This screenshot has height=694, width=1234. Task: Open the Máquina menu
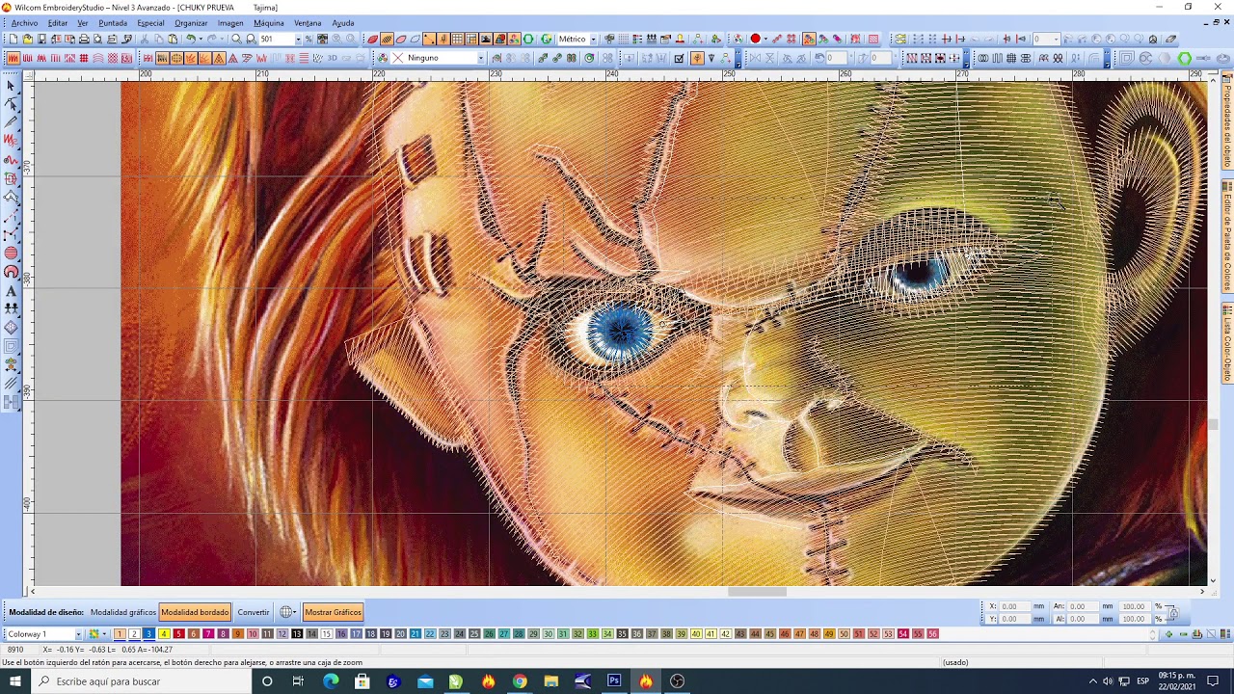click(269, 22)
